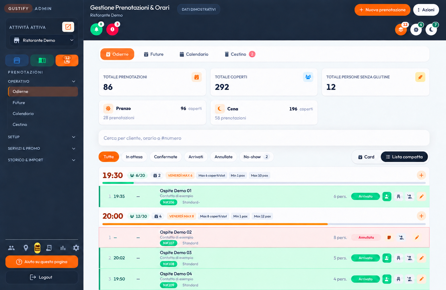This screenshot has width=446, height=290.
Task: Add a reservation to the 19:30 slot
Action: click(x=421, y=175)
